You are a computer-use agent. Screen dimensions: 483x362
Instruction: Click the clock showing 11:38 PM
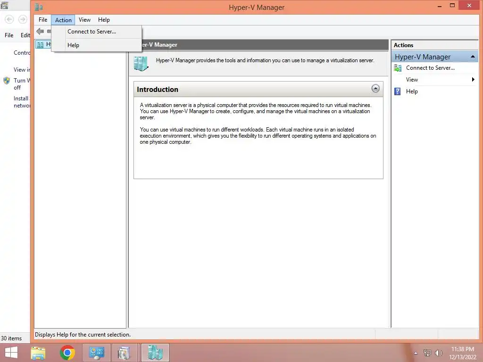pos(462,349)
